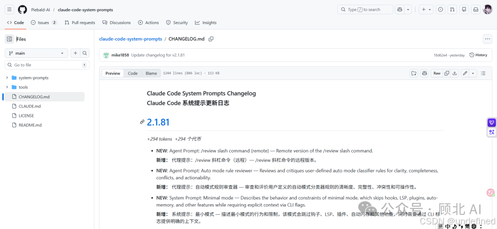Go to the GitHub homepage logo
Image resolution: width=497 pixels, height=229 pixels.
point(23,10)
